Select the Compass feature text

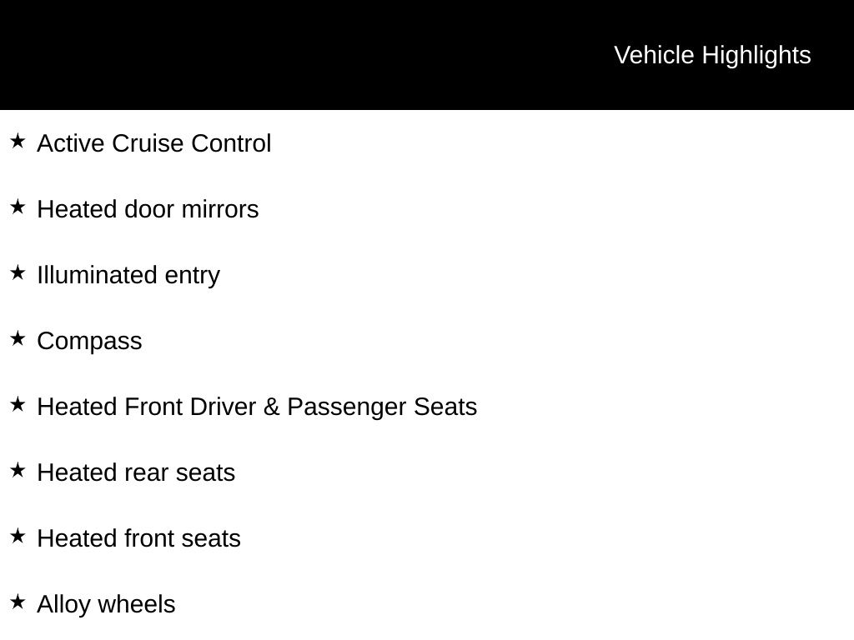pos(89,341)
